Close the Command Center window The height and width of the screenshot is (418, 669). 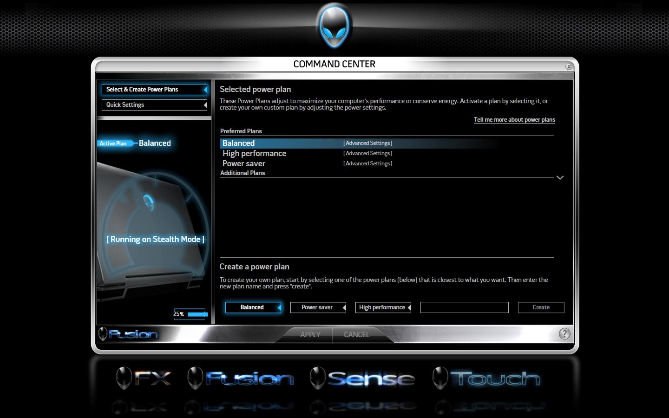(x=569, y=66)
